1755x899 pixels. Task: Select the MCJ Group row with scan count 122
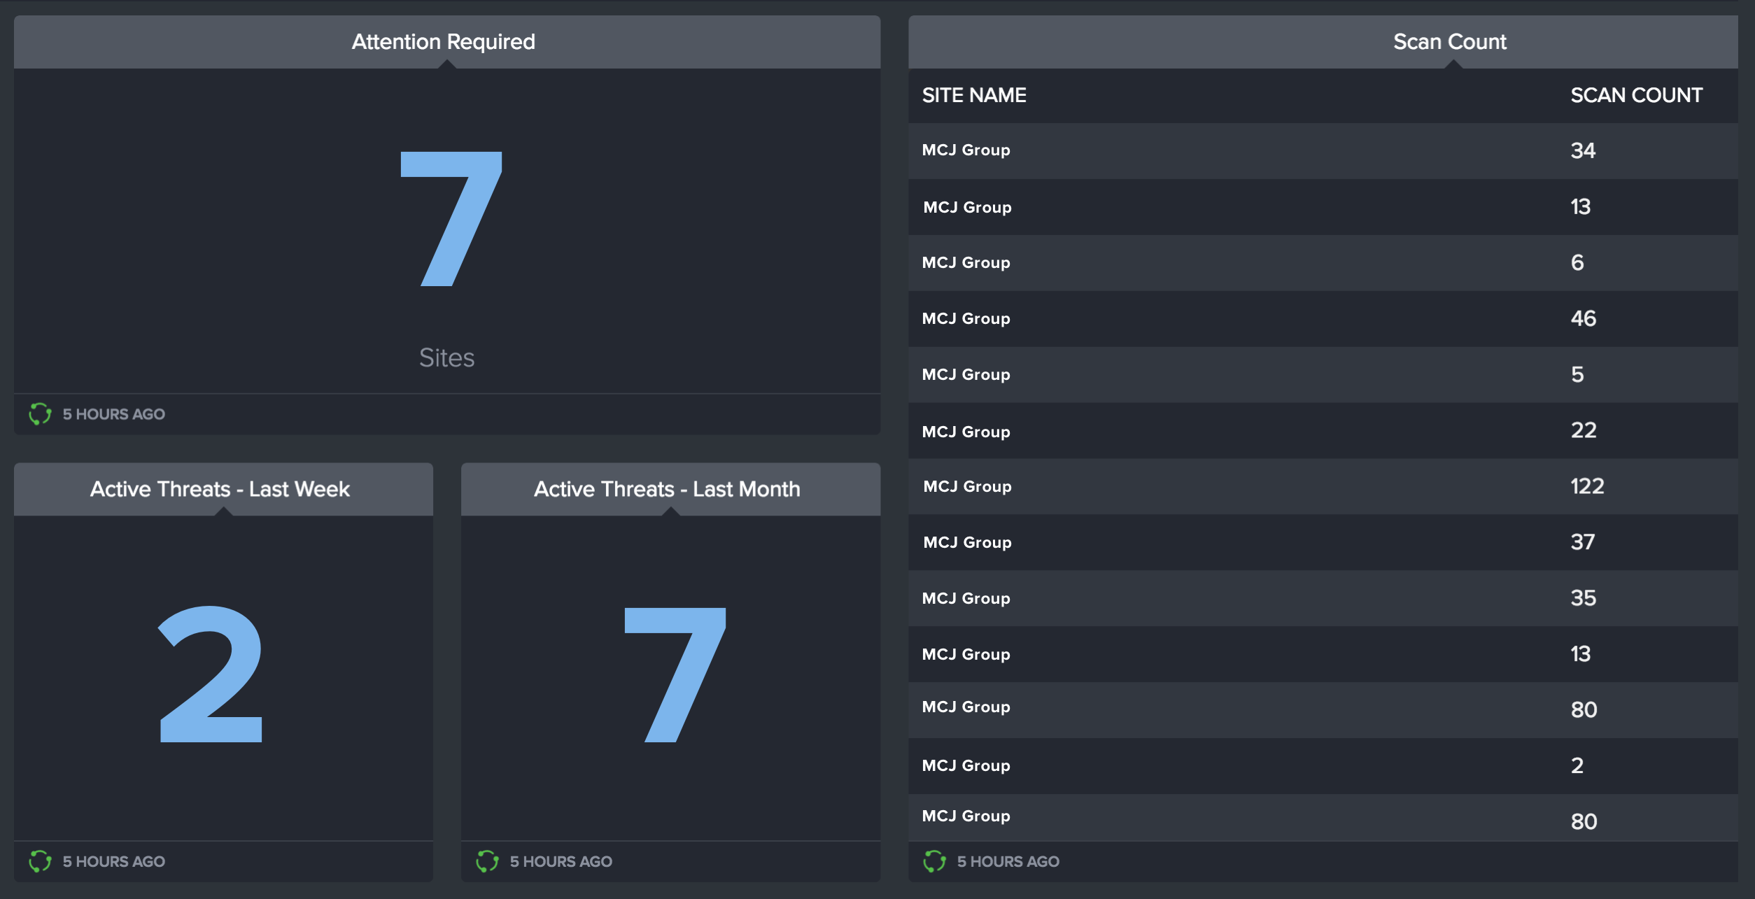(1323, 486)
